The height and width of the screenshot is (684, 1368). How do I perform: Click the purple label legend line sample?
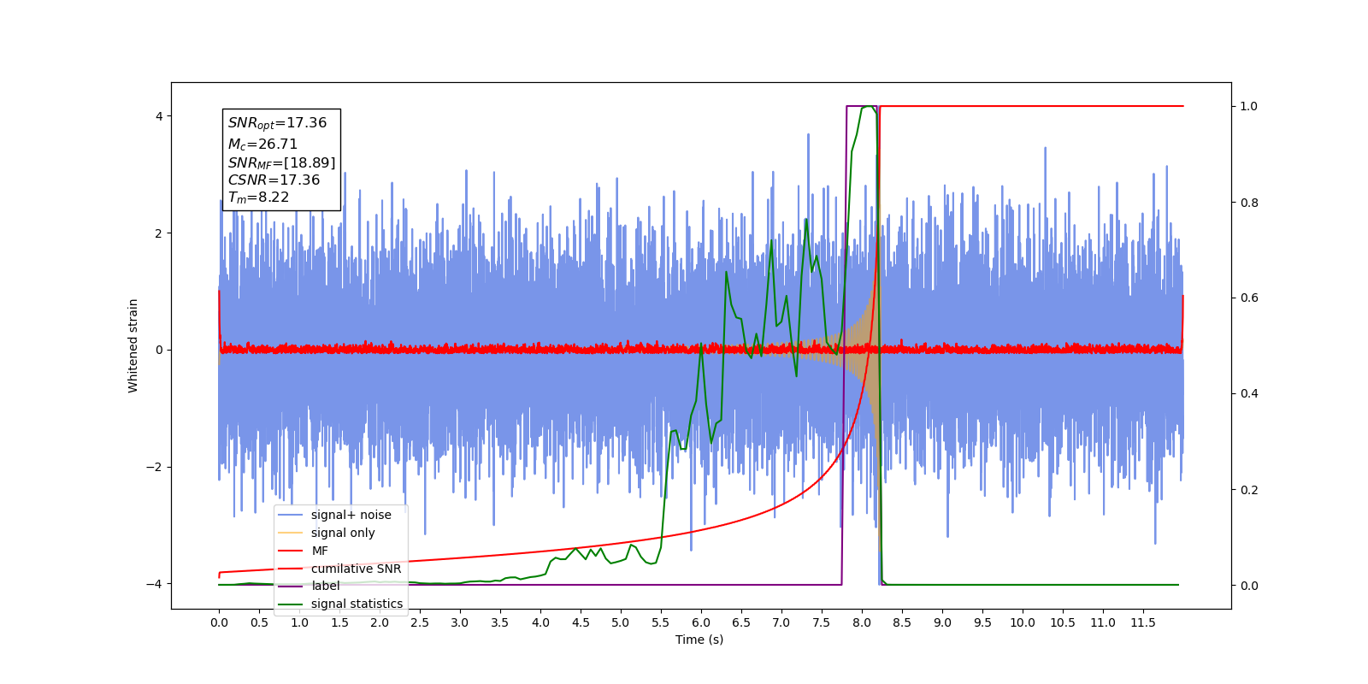(x=291, y=586)
